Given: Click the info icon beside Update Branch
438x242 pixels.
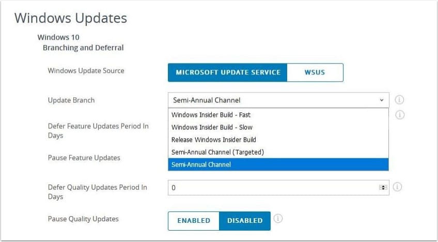Looking at the screenshot, I should coord(399,100).
